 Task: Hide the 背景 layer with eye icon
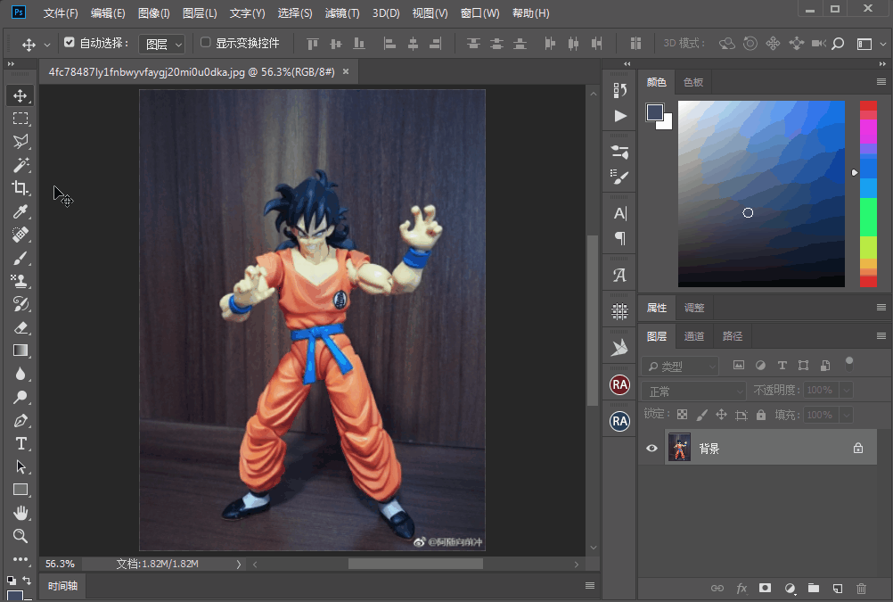[651, 448]
